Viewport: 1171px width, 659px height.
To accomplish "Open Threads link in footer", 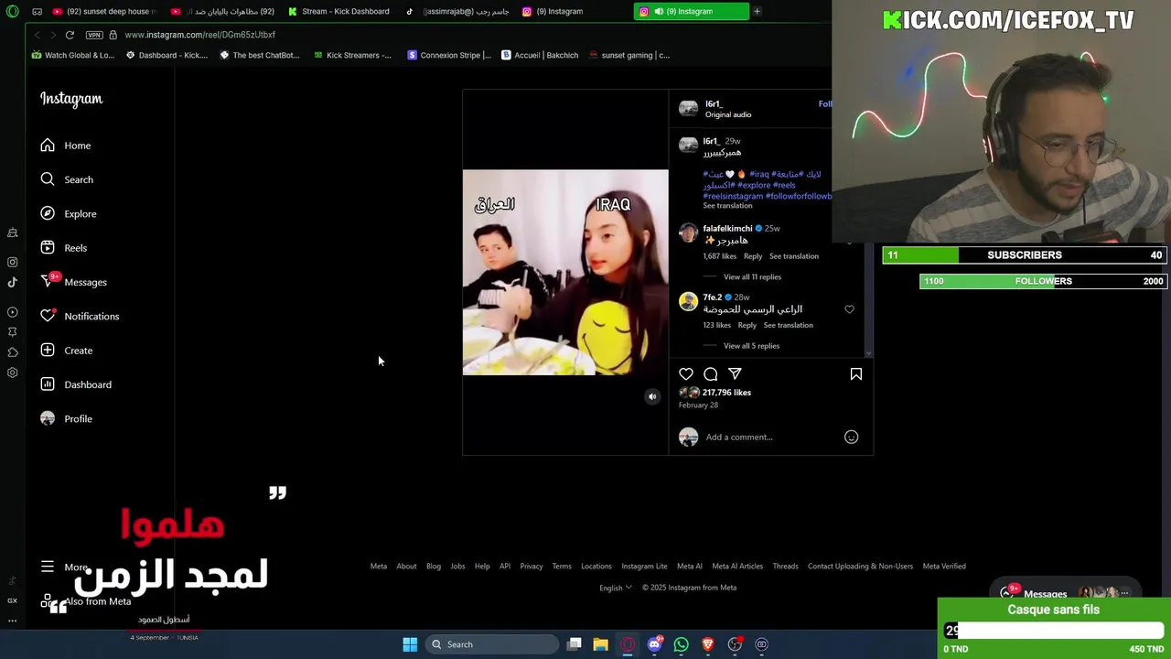I will pyautogui.click(x=785, y=567).
